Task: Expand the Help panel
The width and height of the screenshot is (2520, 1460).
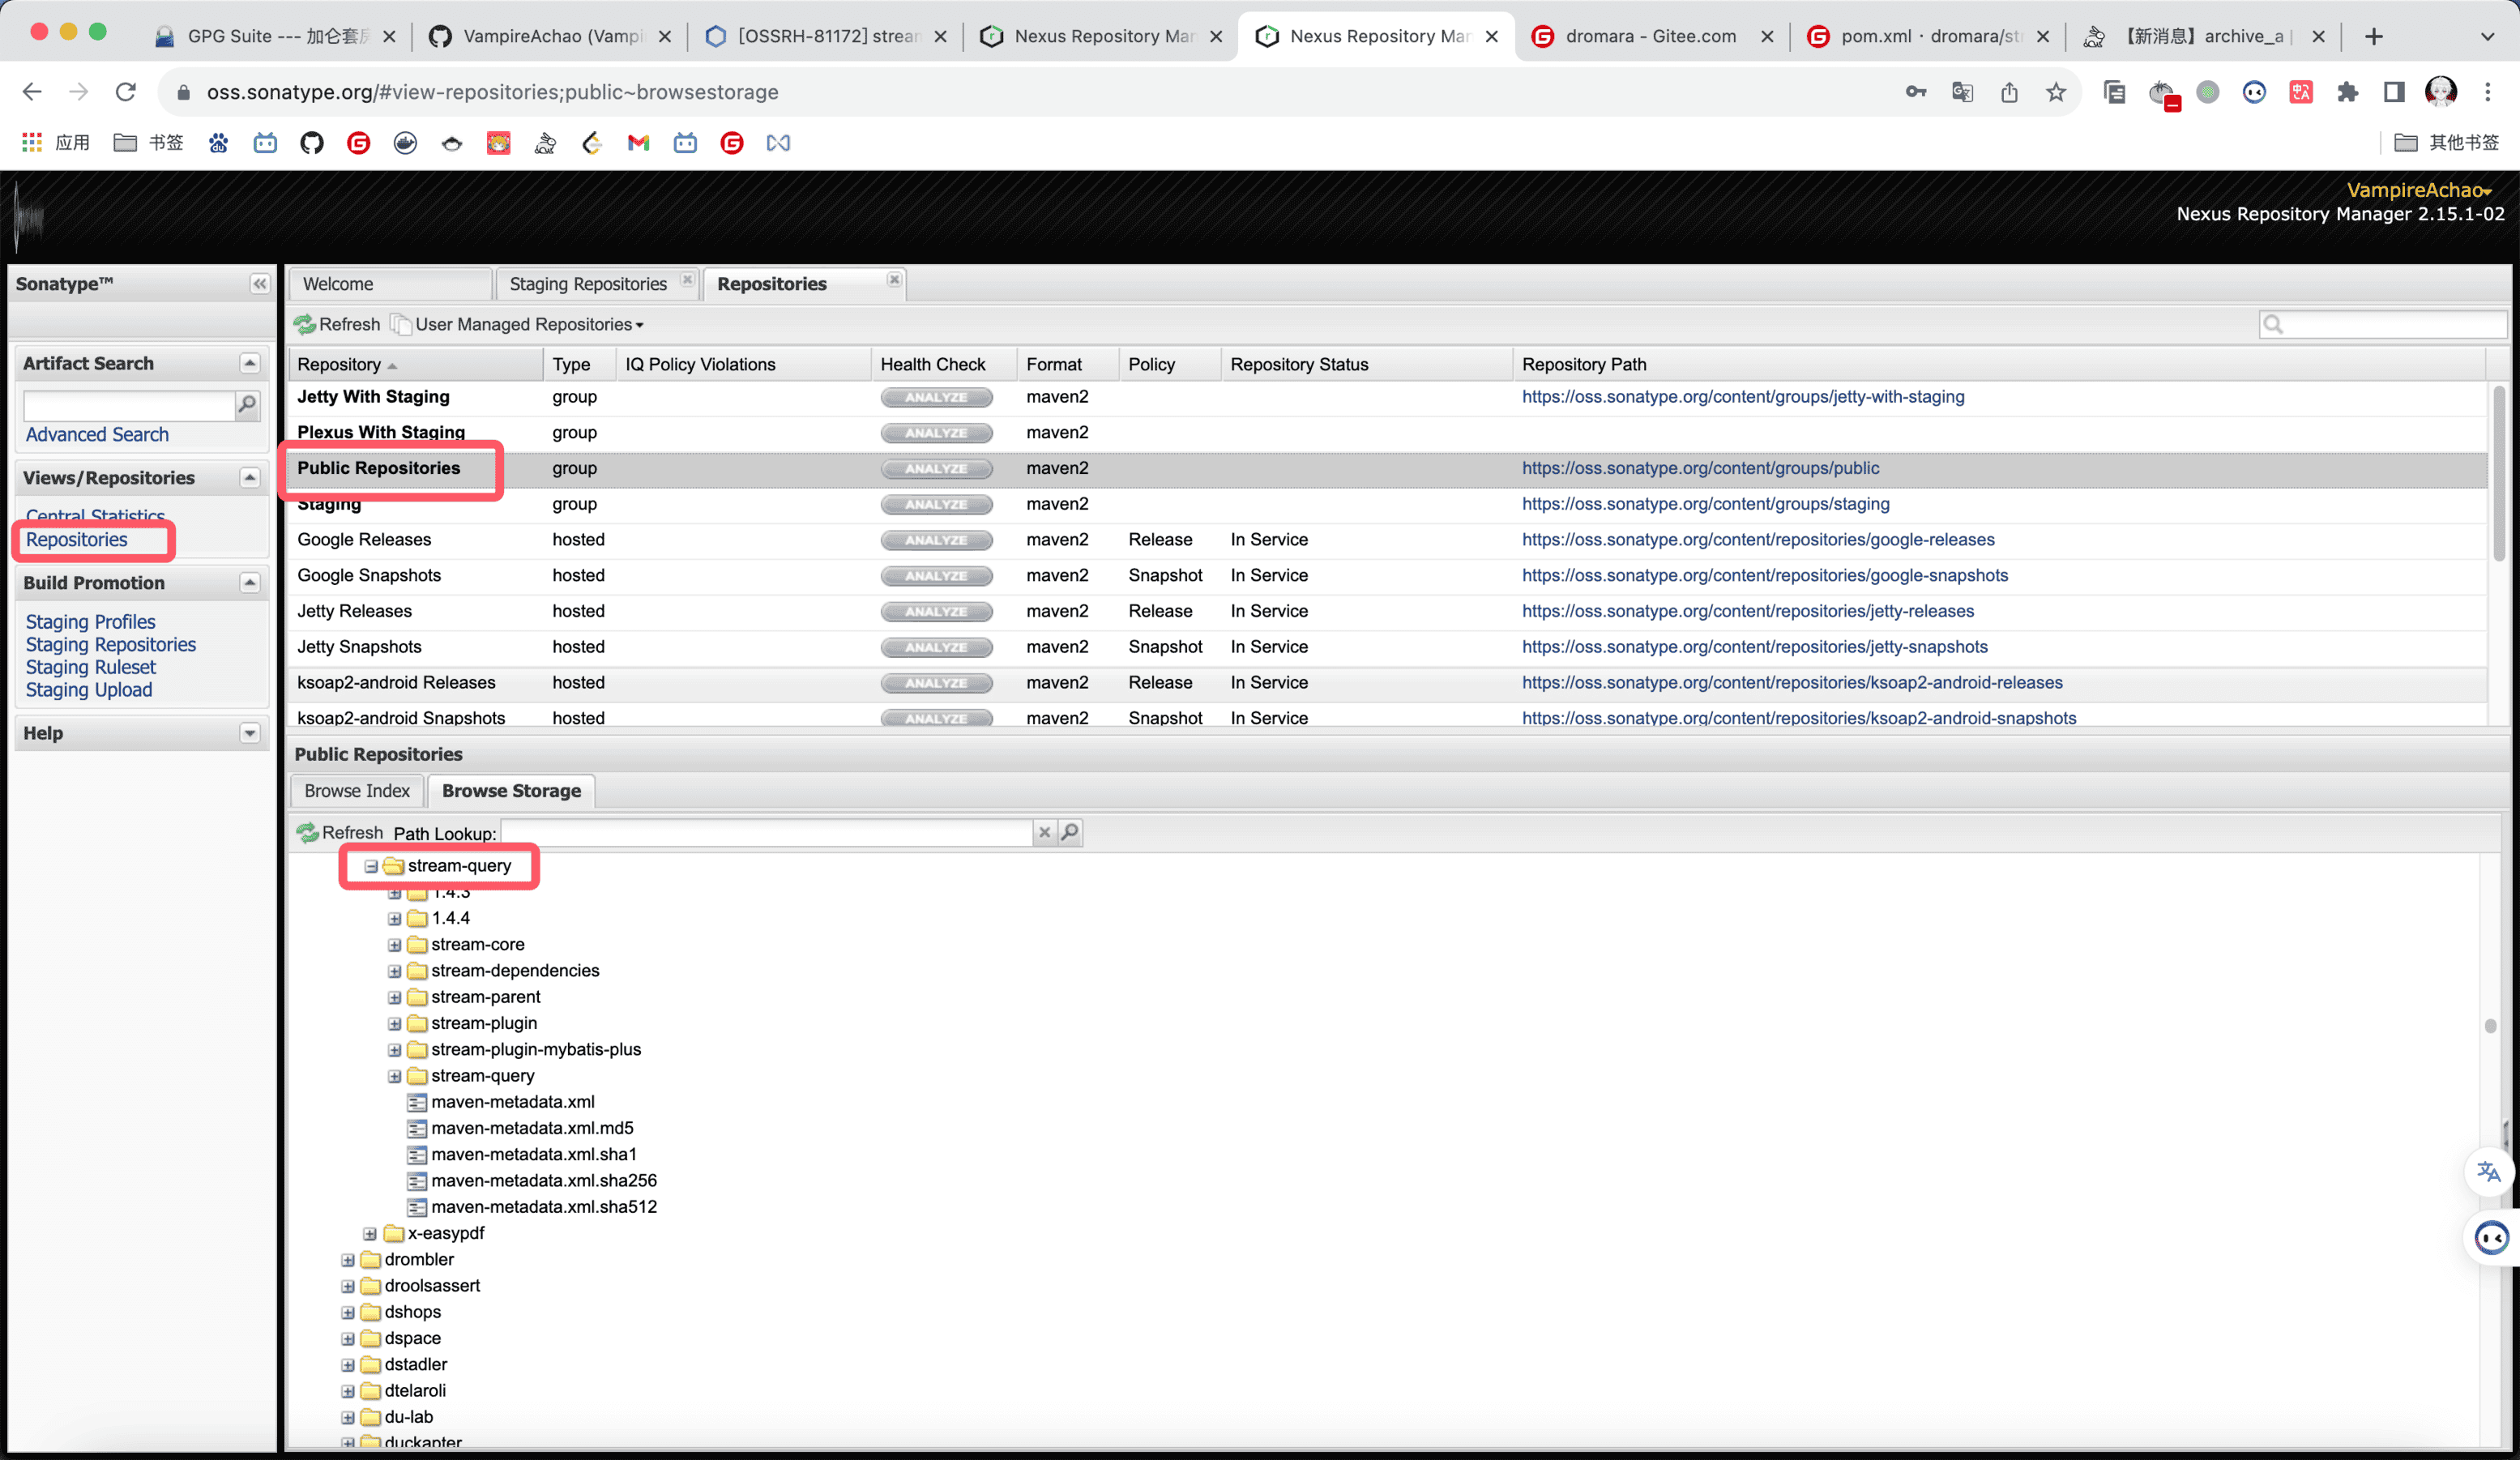Action: (250, 733)
